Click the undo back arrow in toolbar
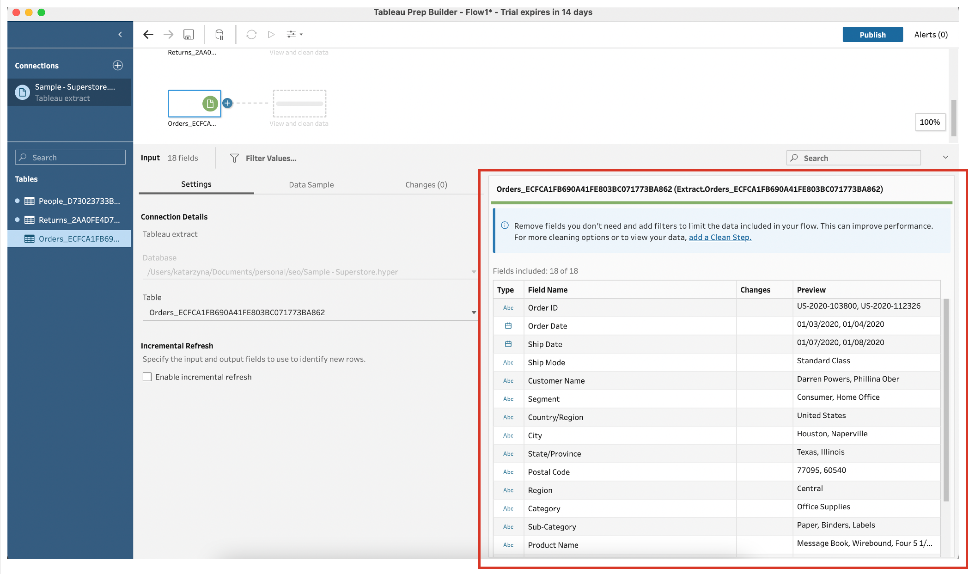The image size is (975, 574). click(x=148, y=35)
